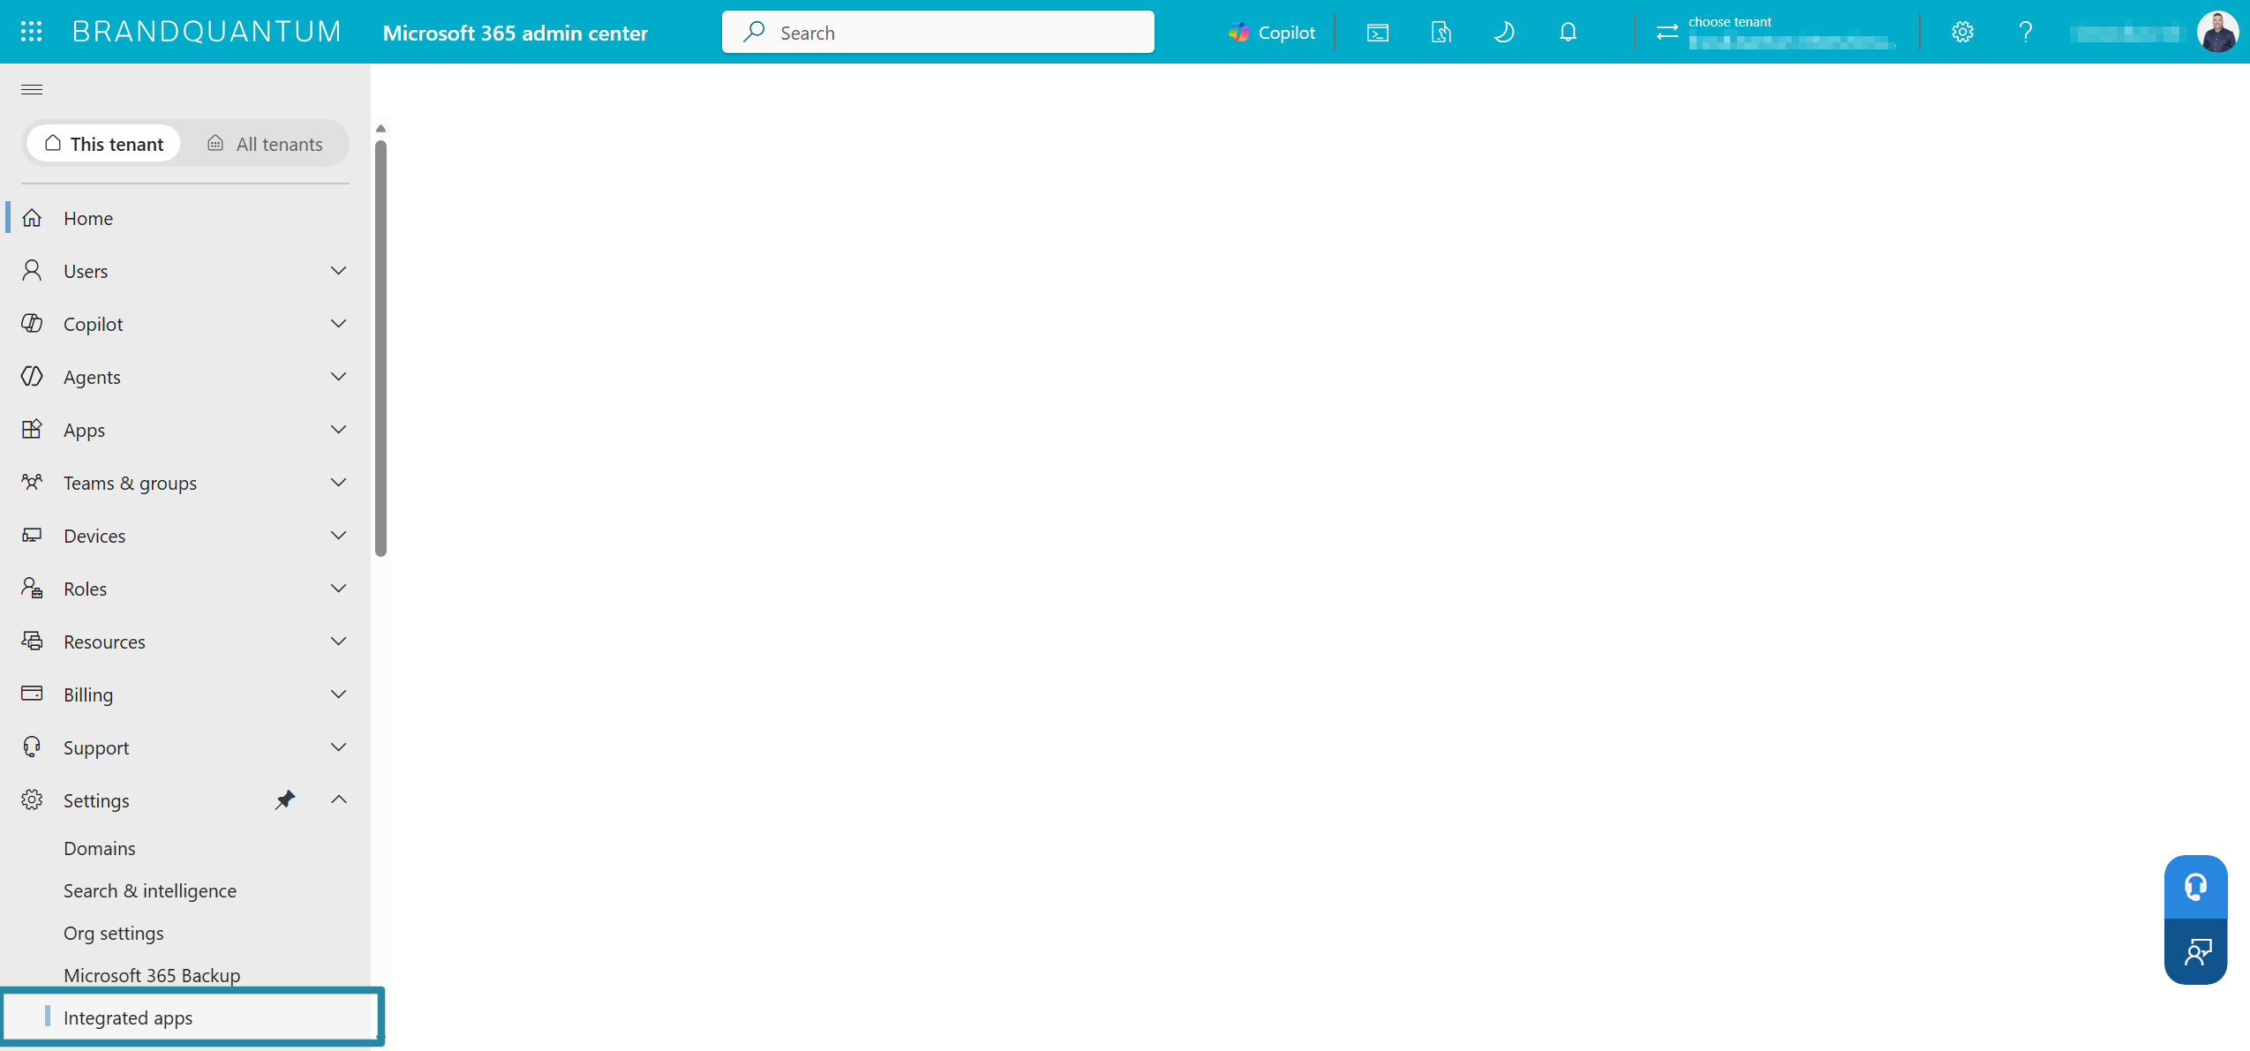2250x1051 pixels.
Task: Open help question mark icon
Action: (2026, 33)
